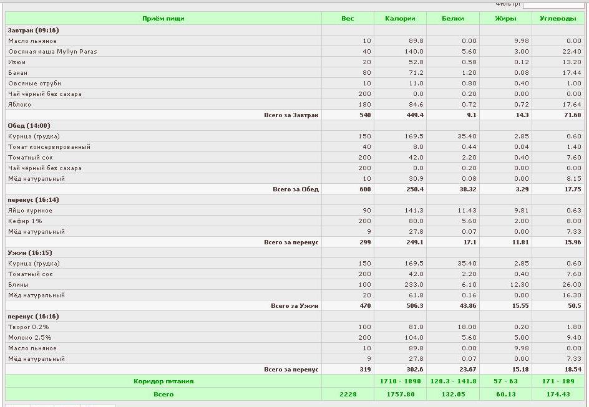
Task: Click the protein corridor value 128.3 - 141.8
Action: [x=453, y=381]
